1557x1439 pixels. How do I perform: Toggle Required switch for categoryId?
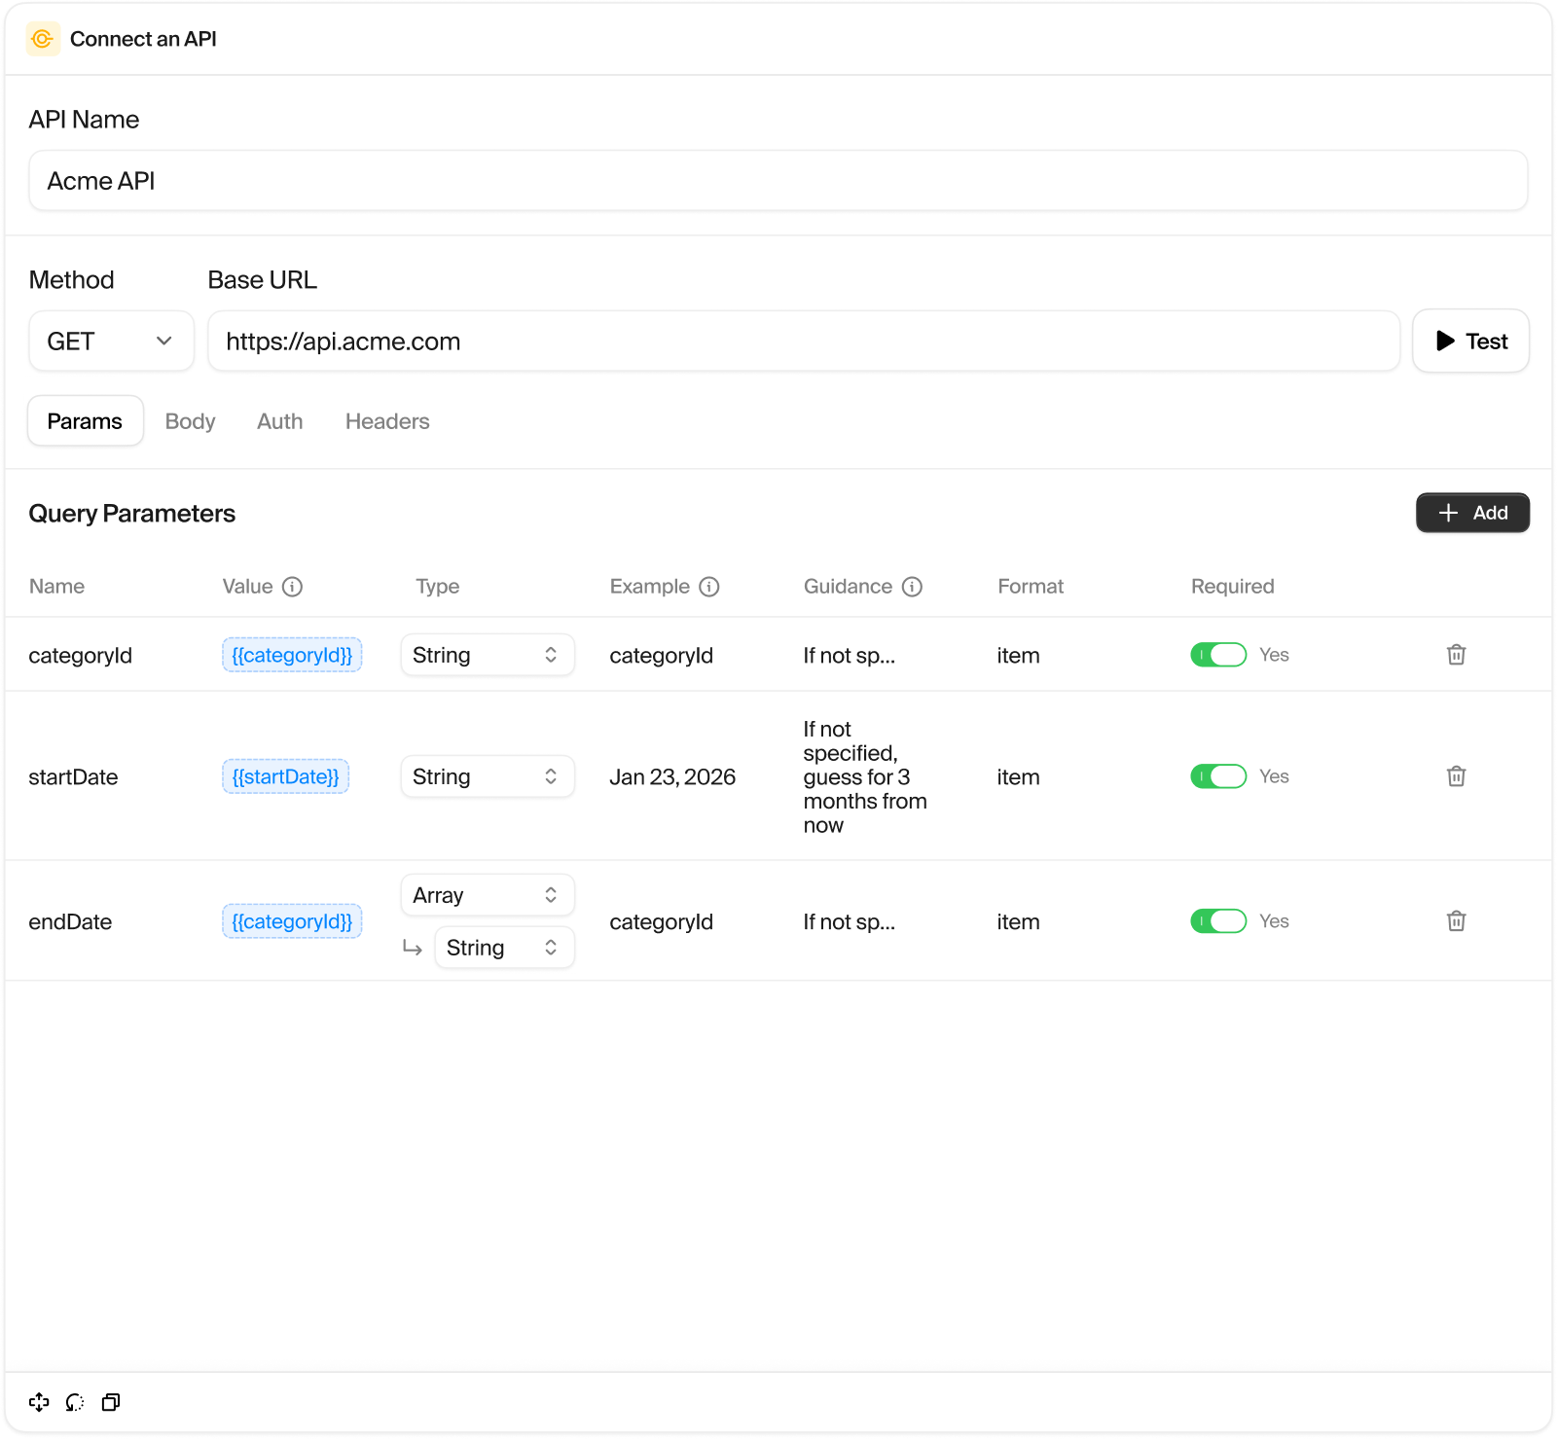click(x=1218, y=655)
